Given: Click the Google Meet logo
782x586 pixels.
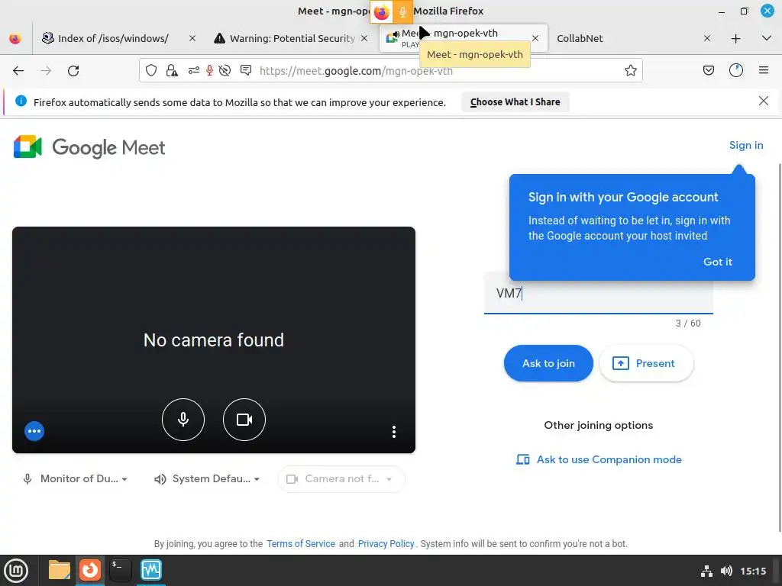Looking at the screenshot, I should 89,147.
